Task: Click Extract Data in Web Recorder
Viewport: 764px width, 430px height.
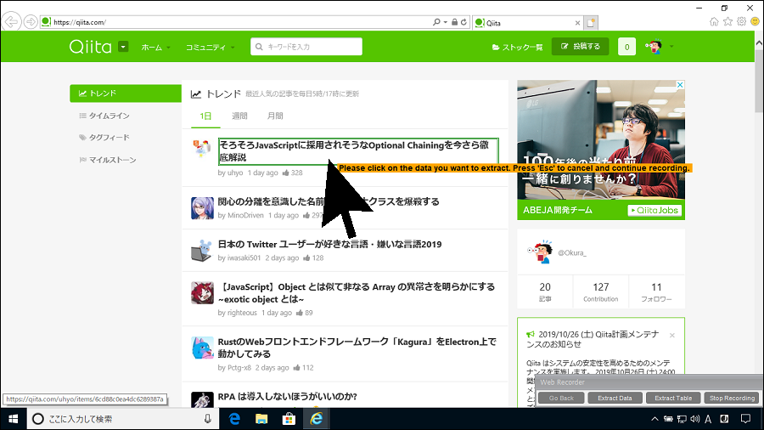Action: point(615,398)
